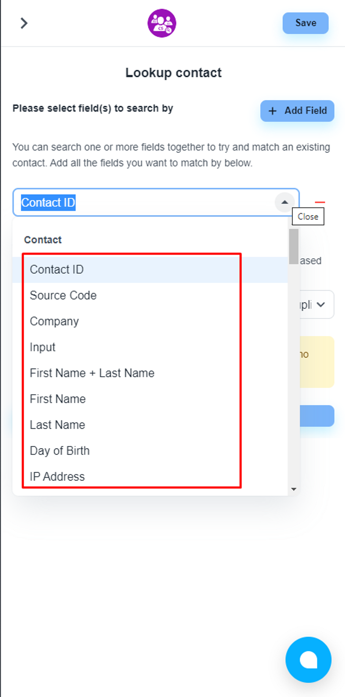
Task: Click the dropdown list scrollbar thumb
Action: 294,246
